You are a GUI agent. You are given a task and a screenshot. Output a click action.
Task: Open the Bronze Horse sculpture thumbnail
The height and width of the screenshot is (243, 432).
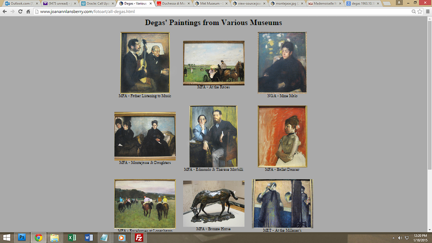point(214,204)
